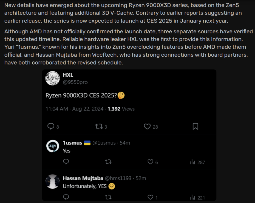Click the tweet timestamp 11:04 AM Aug 22
Screen dimensions: 255x203
[74, 109]
